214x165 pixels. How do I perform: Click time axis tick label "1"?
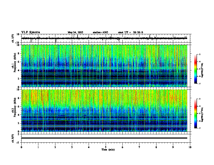[x=38, y=147]
